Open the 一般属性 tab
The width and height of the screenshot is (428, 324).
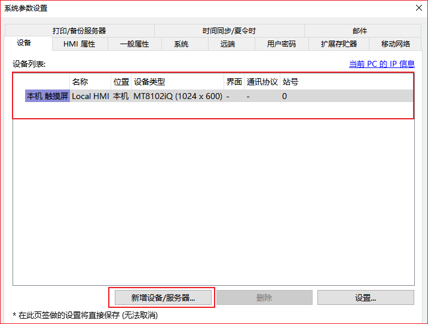pyautogui.click(x=134, y=44)
